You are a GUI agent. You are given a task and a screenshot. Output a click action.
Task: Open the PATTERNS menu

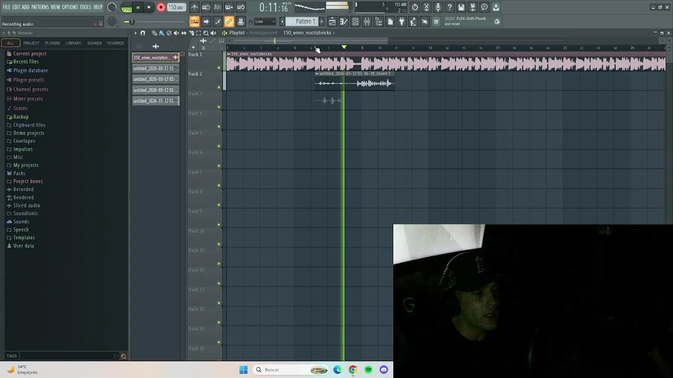click(40, 7)
